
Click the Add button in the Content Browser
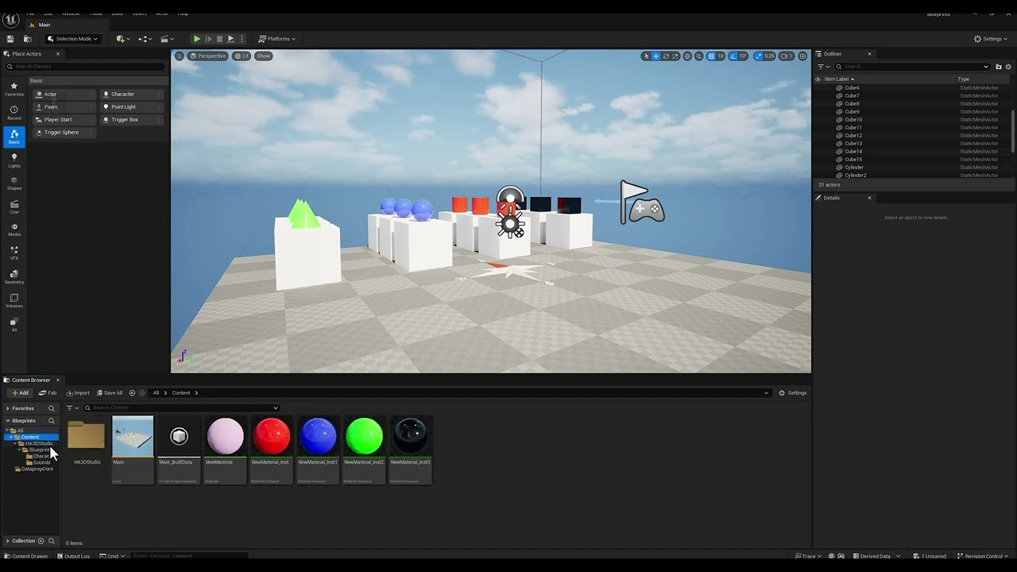(20, 392)
